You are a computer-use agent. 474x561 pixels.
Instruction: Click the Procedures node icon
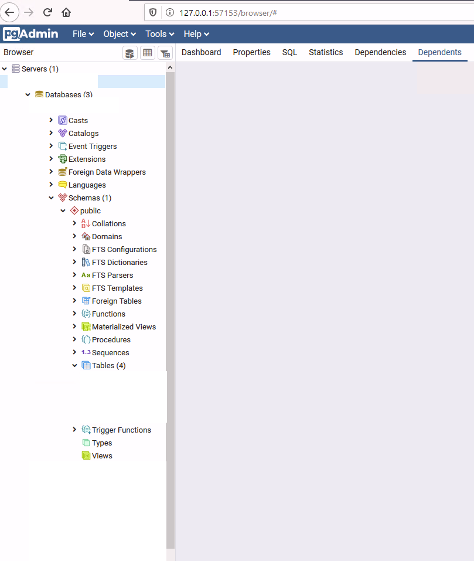(x=86, y=339)
